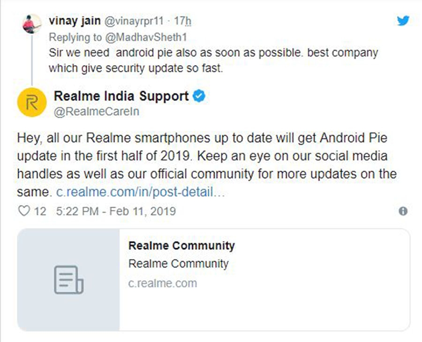Click the card's gray thumbnail placeholder

coord(68,280)
